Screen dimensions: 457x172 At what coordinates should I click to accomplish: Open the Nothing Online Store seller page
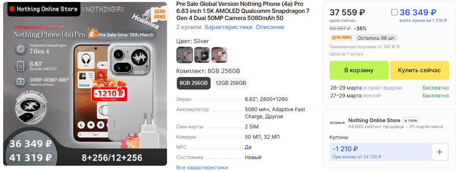coord(374,120)
